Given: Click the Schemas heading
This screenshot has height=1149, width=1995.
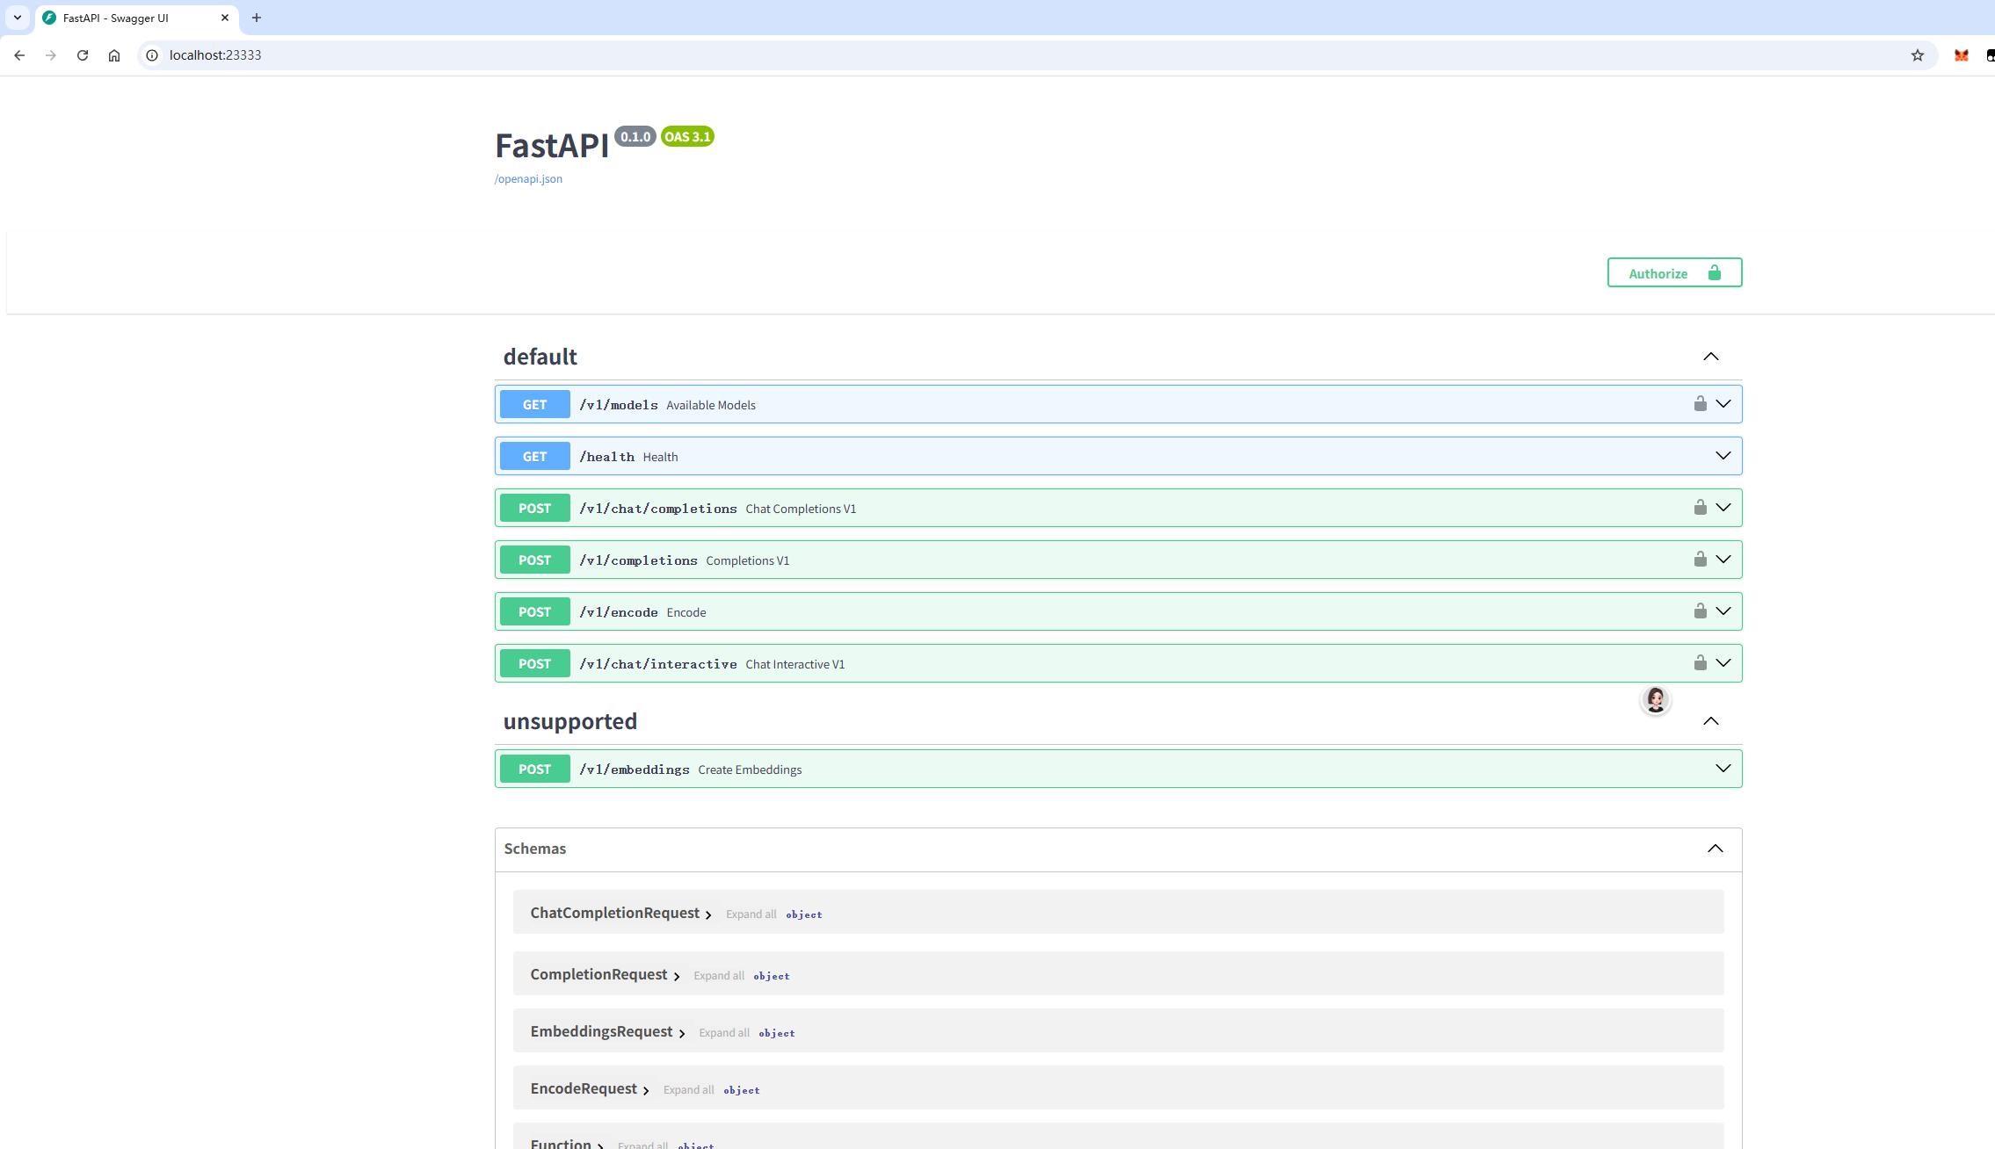Looking at the screenshot, I should [x=534, y=849].
